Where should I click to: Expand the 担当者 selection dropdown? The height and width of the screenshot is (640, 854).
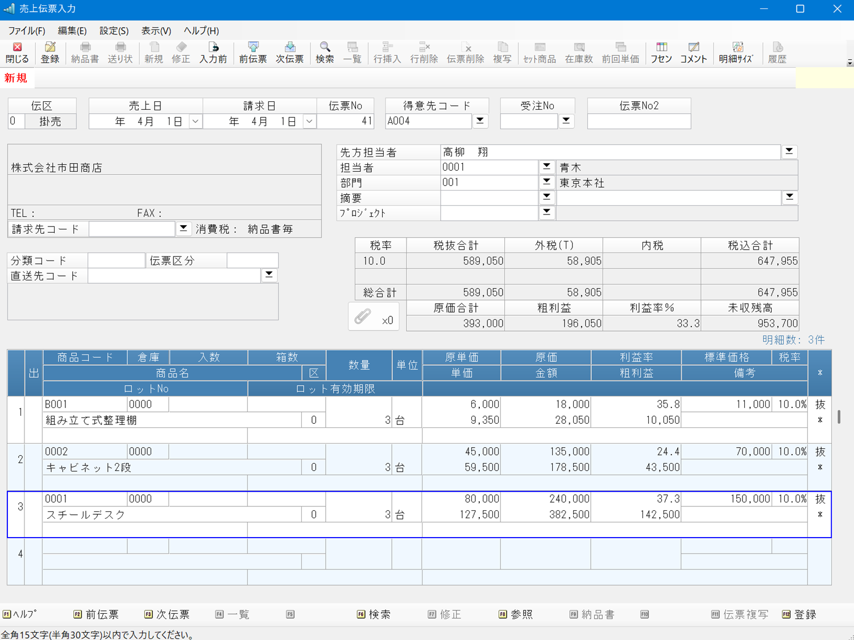tap(546, 167)
